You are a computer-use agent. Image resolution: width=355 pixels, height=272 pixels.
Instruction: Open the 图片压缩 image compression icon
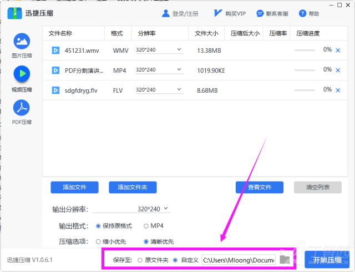click(x=22, y=41)
